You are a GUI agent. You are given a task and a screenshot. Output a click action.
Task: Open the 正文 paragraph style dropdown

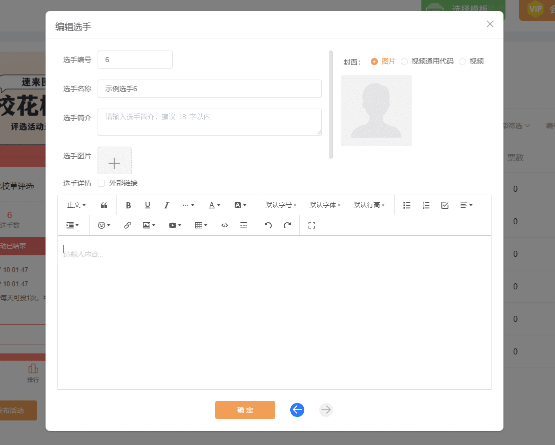tap(76, 205)
